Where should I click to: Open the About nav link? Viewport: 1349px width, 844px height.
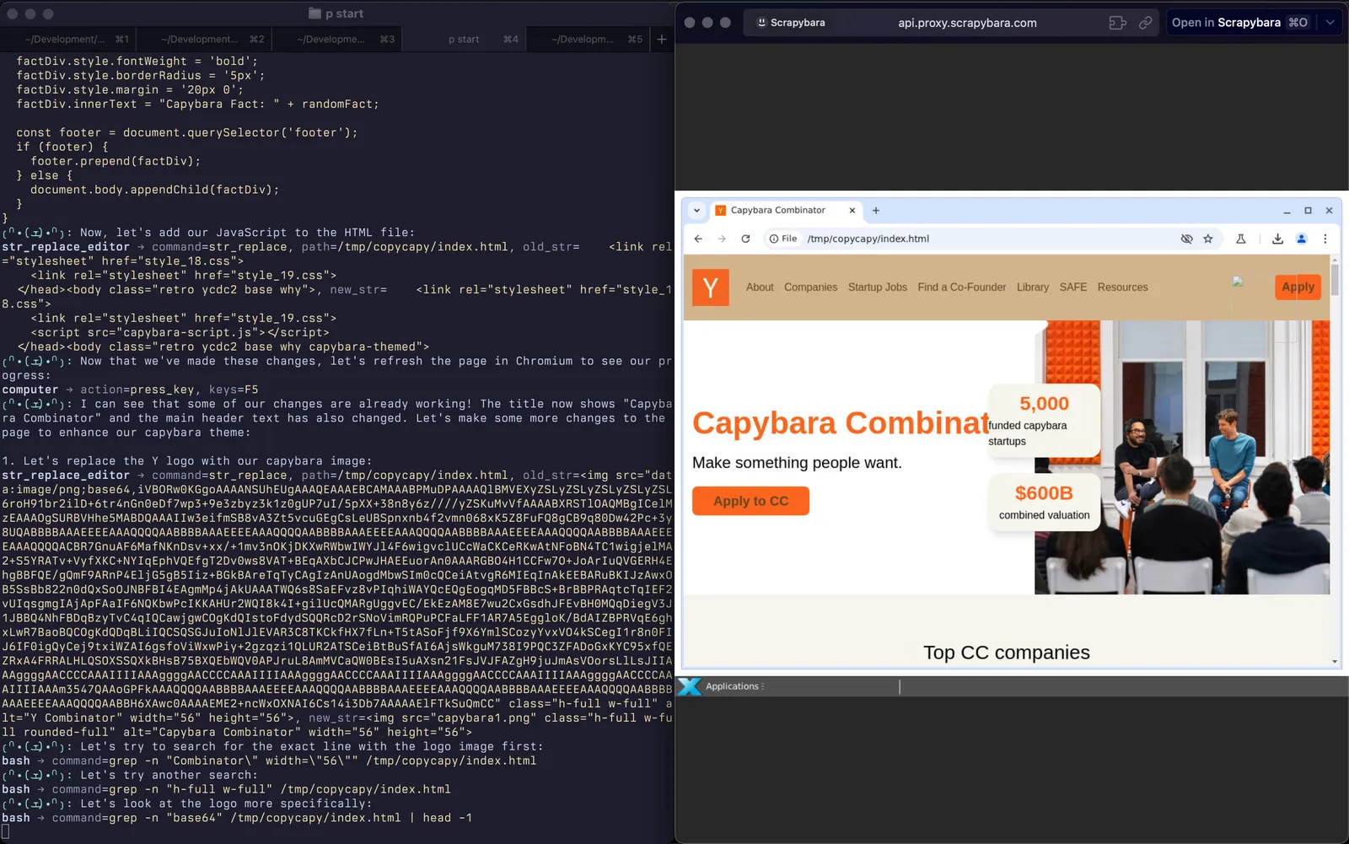(760, 288)
